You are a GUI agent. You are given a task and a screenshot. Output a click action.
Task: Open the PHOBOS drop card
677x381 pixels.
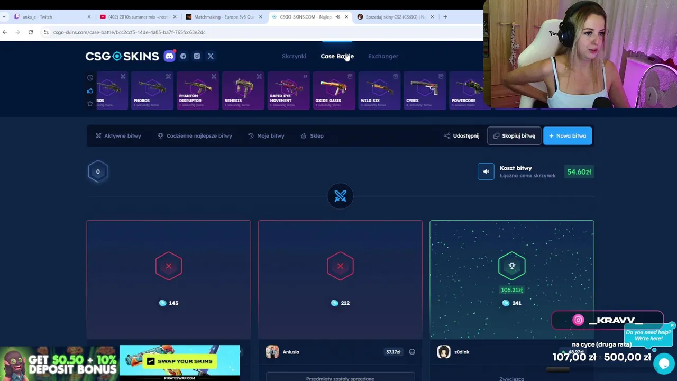coord(152,91)
